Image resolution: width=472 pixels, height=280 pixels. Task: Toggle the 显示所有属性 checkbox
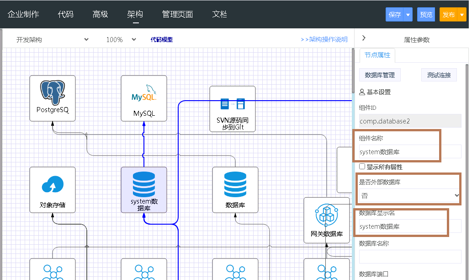pos(362,167)
